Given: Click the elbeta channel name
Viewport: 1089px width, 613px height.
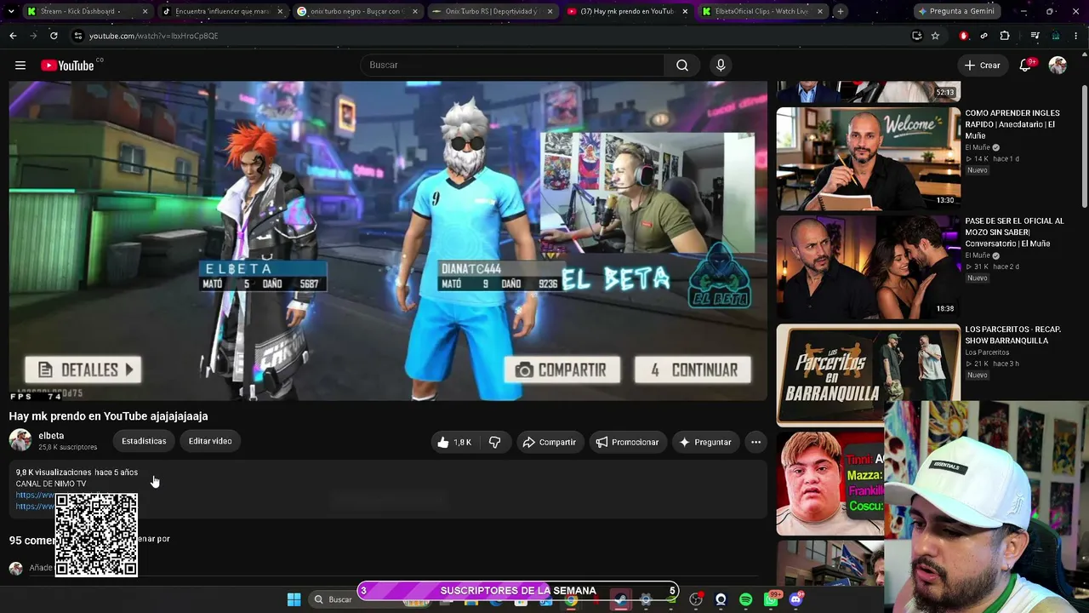Looking at the screenshot, I should click(51, 436).
